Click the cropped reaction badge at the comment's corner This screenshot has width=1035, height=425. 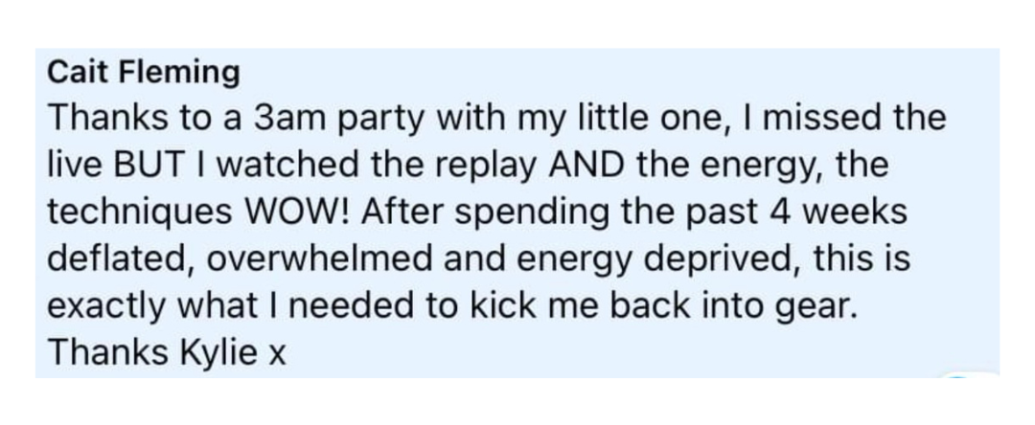969,374
